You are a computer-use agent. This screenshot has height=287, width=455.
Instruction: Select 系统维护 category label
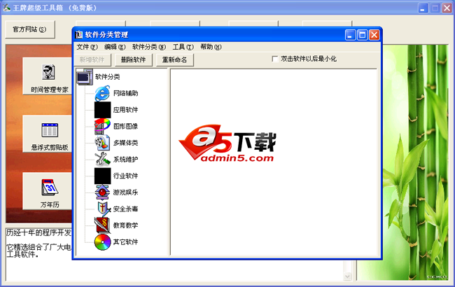[125, 160]
